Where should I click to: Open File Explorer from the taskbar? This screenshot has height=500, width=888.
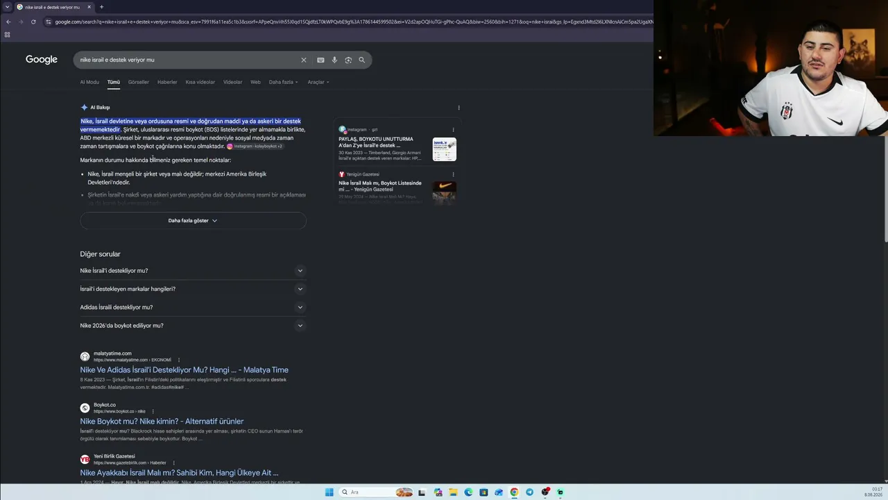453,492
